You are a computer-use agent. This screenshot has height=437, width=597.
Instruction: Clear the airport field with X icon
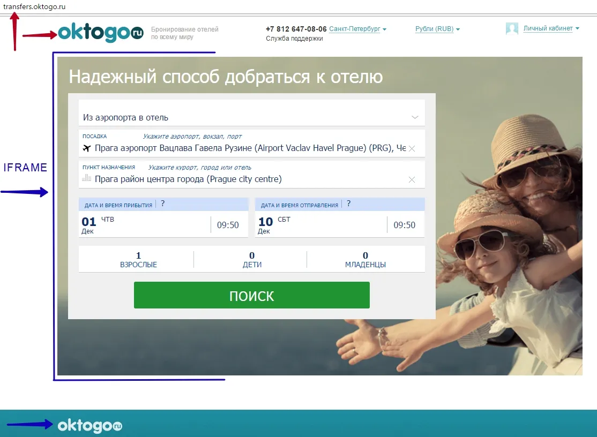click(x=412, y=148)
